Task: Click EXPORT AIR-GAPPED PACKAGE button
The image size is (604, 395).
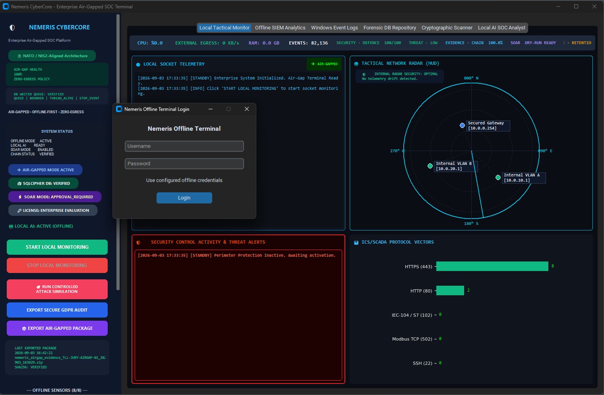Action: point(57,328)
